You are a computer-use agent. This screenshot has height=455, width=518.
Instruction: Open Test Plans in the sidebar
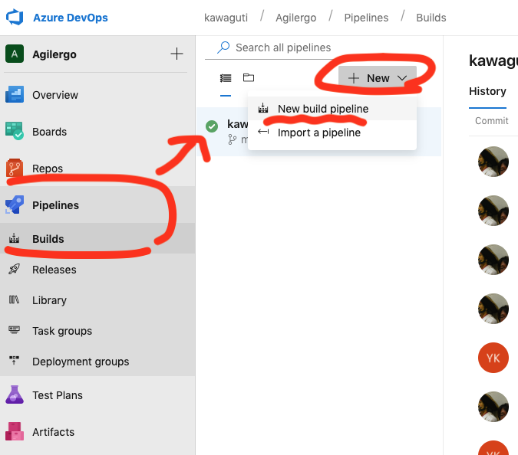(58, 395)
